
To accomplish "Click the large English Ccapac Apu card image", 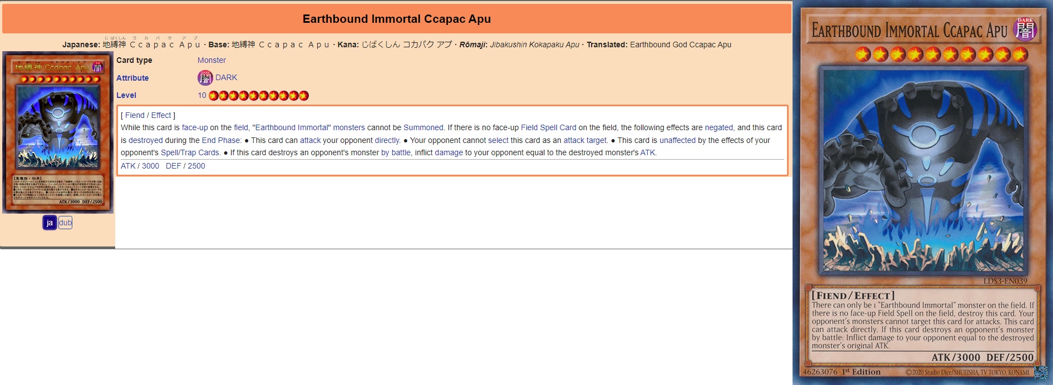I will click(923, 192).
